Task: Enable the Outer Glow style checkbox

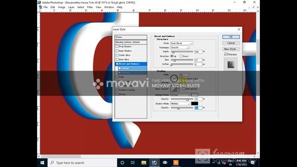Action: coord(117,55)
